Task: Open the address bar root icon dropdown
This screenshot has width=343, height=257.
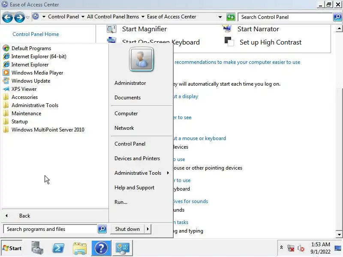Action: pos(44,17)
